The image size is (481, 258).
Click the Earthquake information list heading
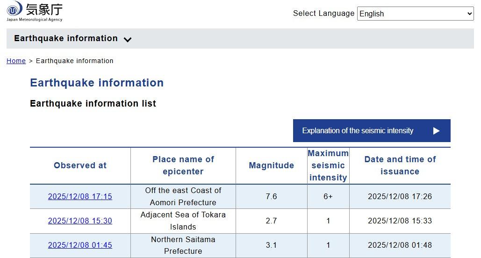(x=93, y=104)
